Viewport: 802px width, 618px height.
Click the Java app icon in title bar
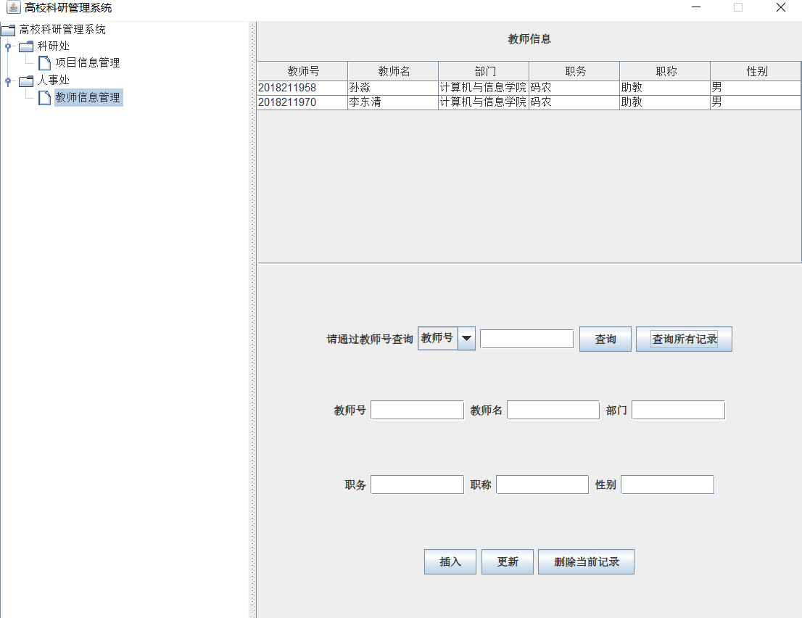click(x=13, y=7)
